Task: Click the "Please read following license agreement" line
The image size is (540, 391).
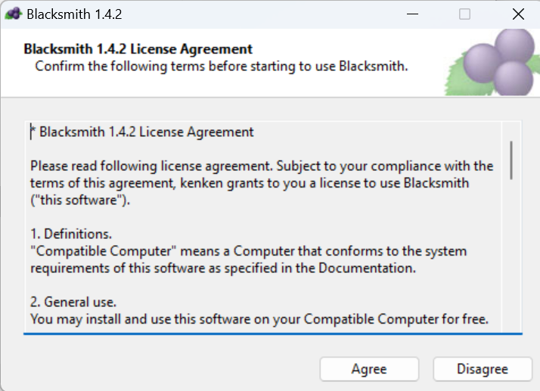Action: [x=261, y=166]
